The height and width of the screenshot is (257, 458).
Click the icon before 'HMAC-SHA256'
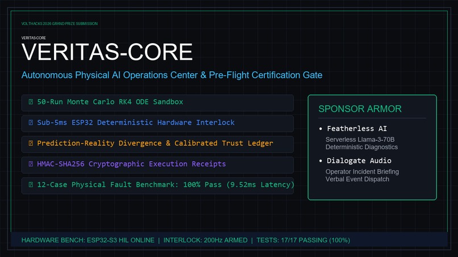31,164
